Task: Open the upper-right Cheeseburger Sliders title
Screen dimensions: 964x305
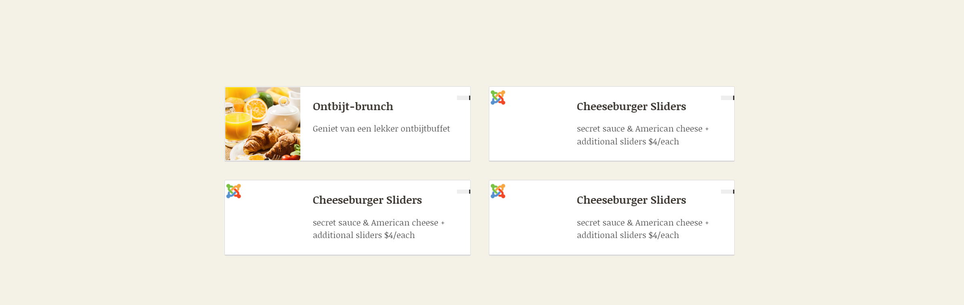Action: [x=631, y=107]
